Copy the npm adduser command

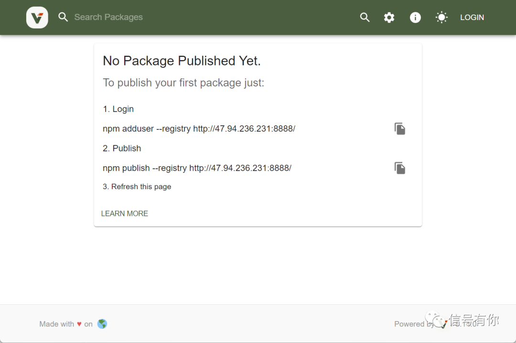pyautogui.click(x=400, y=129)
